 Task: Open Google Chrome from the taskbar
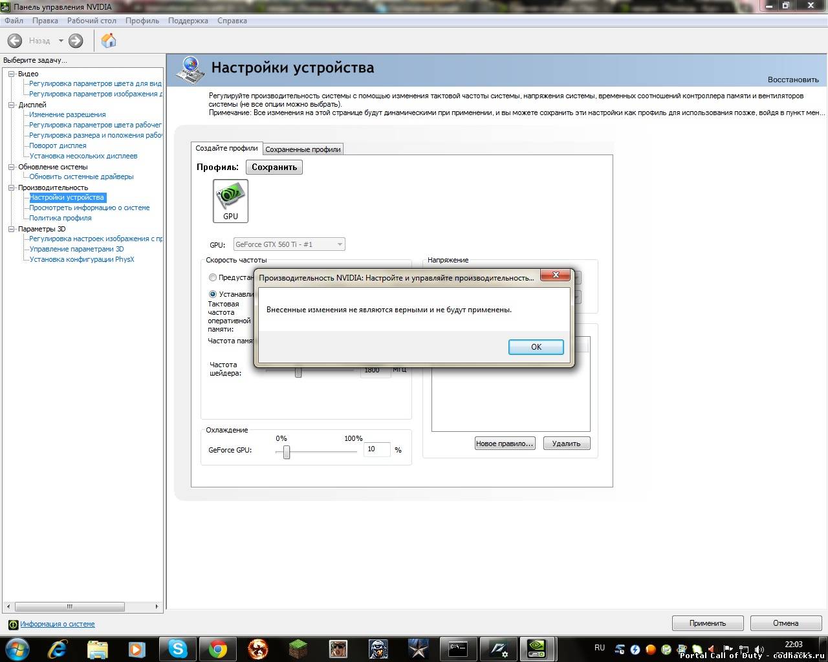(218, 648)
